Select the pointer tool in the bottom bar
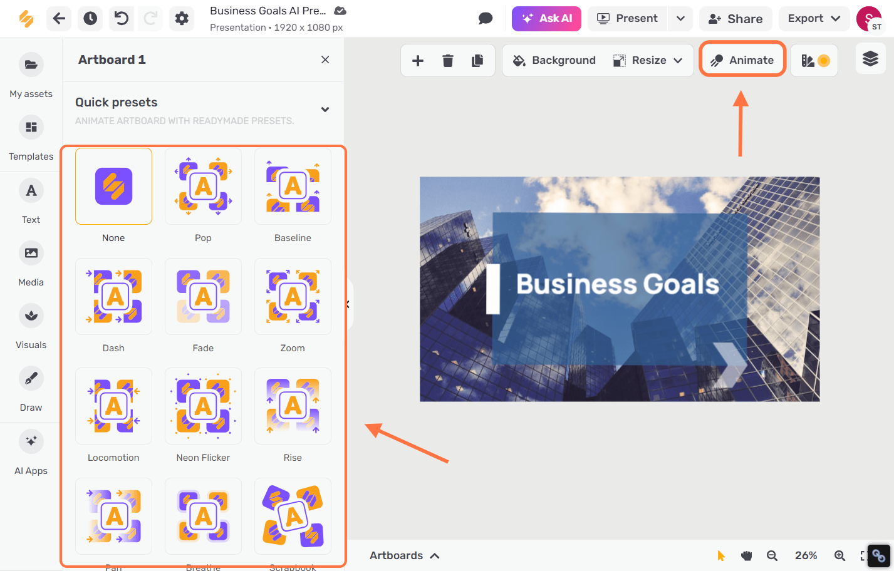This screenshot has width=894, height=571. tap(721, 555)
